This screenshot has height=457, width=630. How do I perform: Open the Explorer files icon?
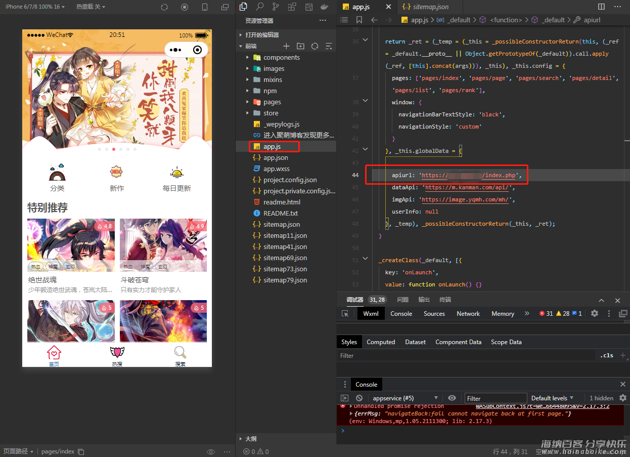coord(243,7)
